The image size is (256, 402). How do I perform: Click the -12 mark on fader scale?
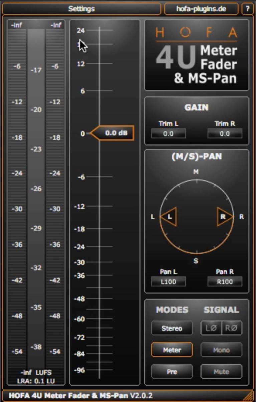79,206
